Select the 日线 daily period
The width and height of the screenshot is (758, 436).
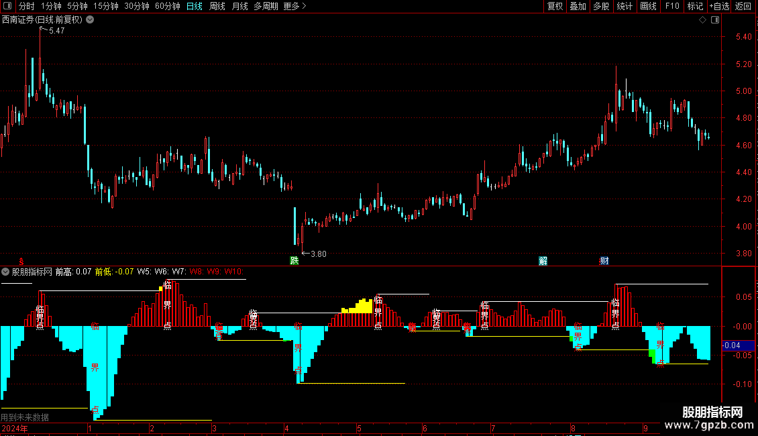click(x=195, y=6)
